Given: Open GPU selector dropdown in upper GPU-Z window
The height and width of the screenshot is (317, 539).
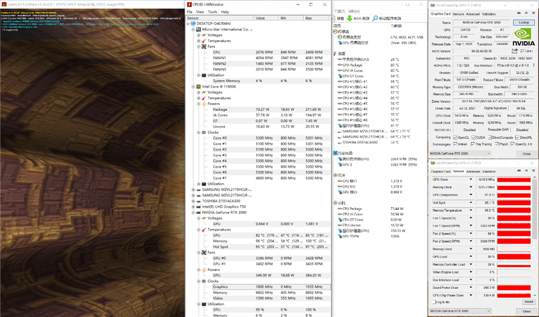Looking at the screenshot, I should click(x=460, y=153).
